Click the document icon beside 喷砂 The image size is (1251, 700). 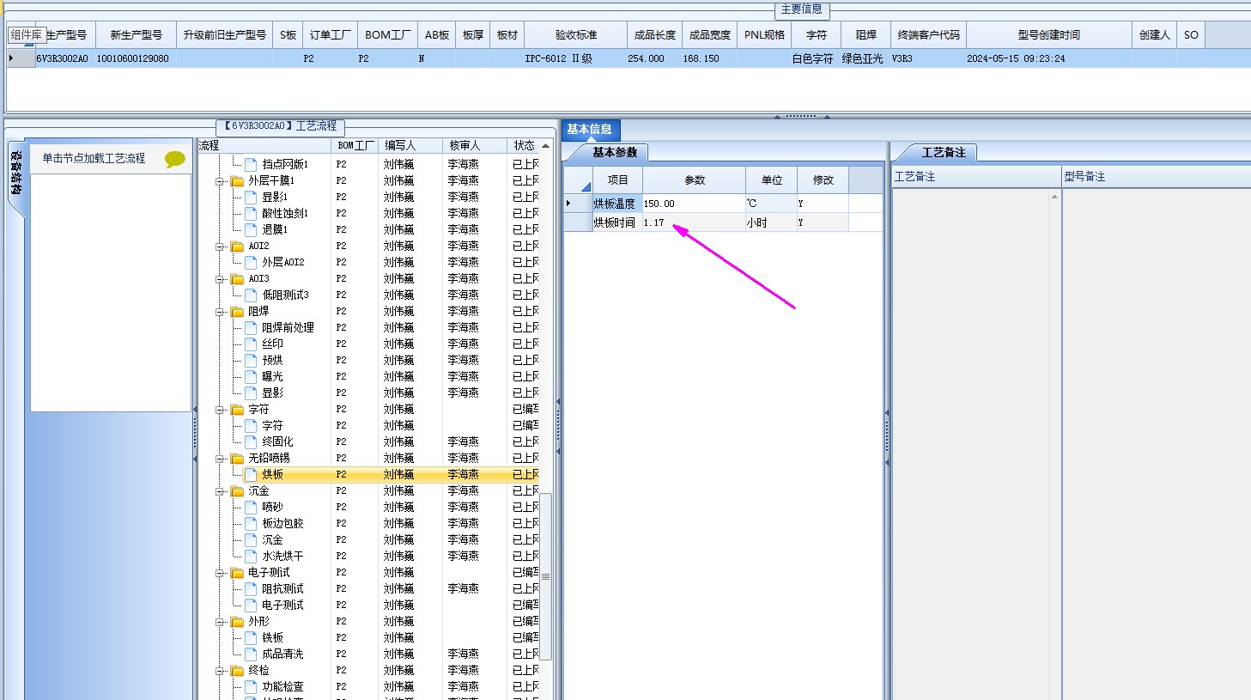point(251,507)
